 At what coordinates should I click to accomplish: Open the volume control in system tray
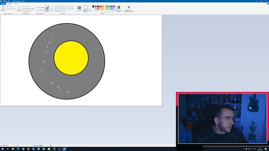click(x=251, y=149)
